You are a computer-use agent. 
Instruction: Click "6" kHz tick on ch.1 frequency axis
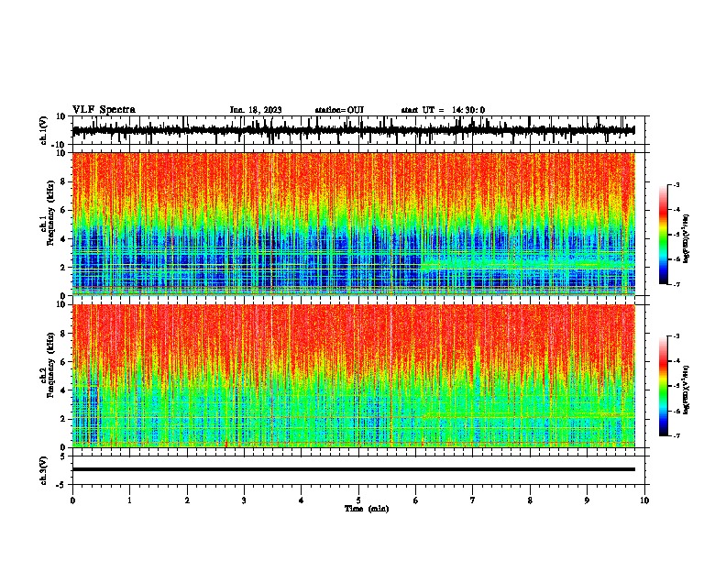pyautogui.click(x=63, y=210)
